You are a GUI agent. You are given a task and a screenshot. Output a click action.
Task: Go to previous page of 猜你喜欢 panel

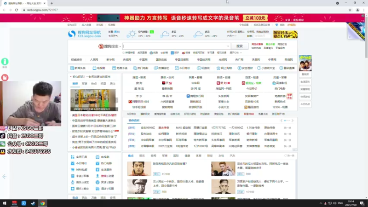click(x=282, y=121)
